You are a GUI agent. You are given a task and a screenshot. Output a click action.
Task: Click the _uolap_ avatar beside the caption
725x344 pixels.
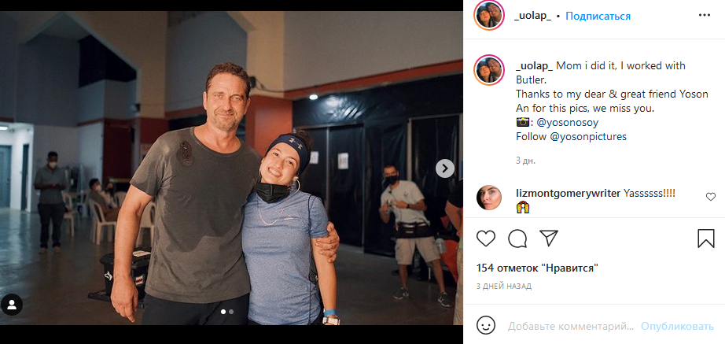pyautogui.click(x=489, y=71)
